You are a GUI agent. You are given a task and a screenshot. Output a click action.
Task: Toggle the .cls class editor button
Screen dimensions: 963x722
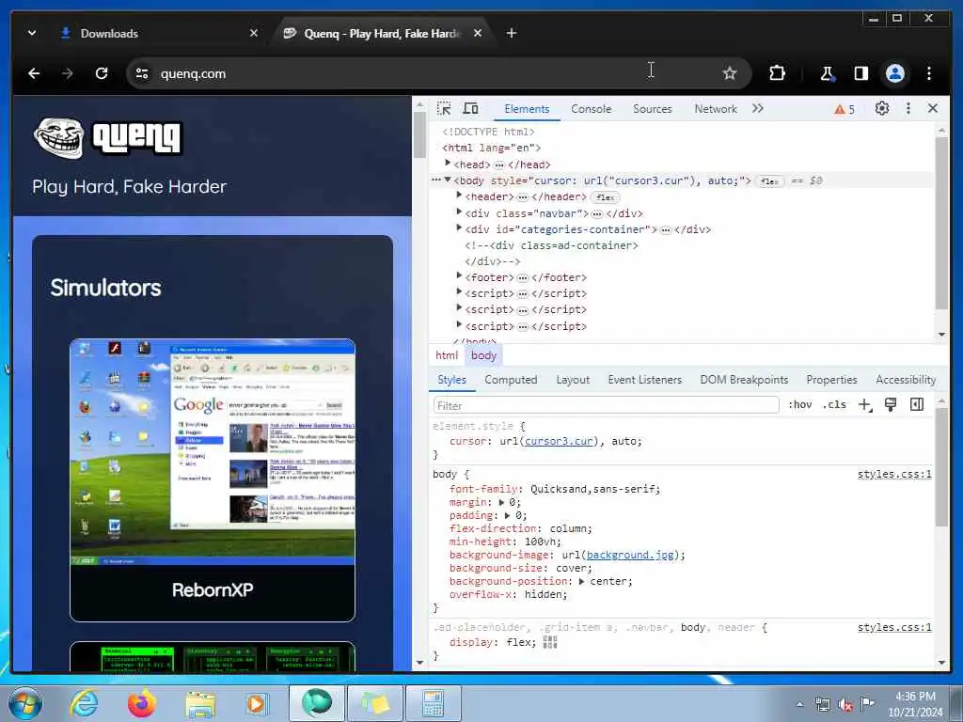(834, 404)
